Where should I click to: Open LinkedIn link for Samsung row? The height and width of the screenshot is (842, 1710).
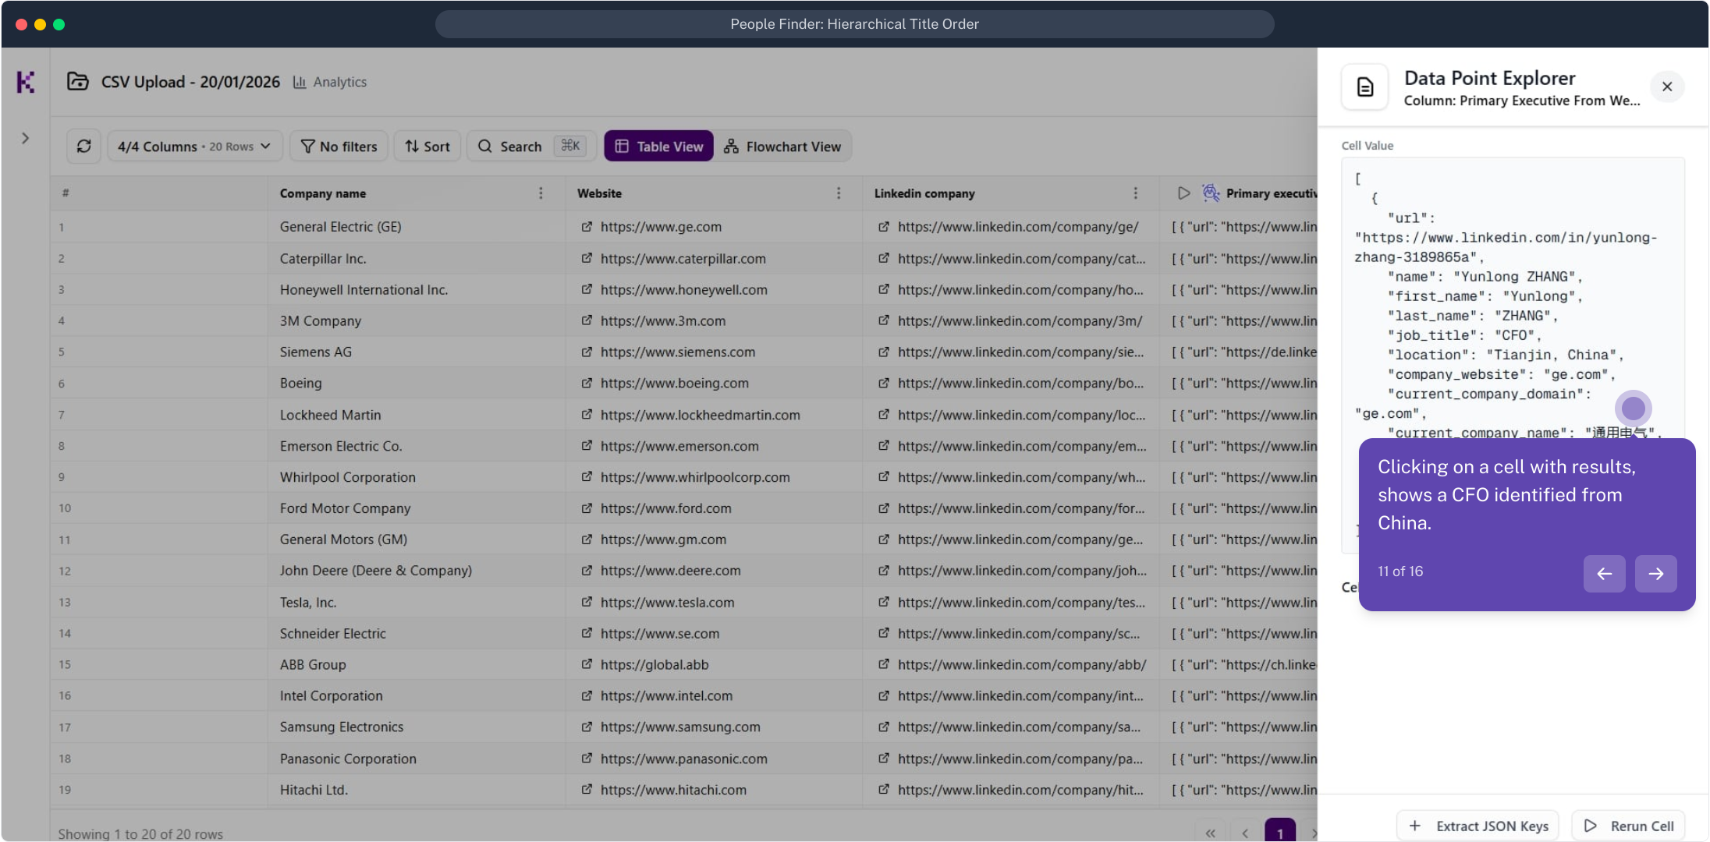coord(1020,727)
